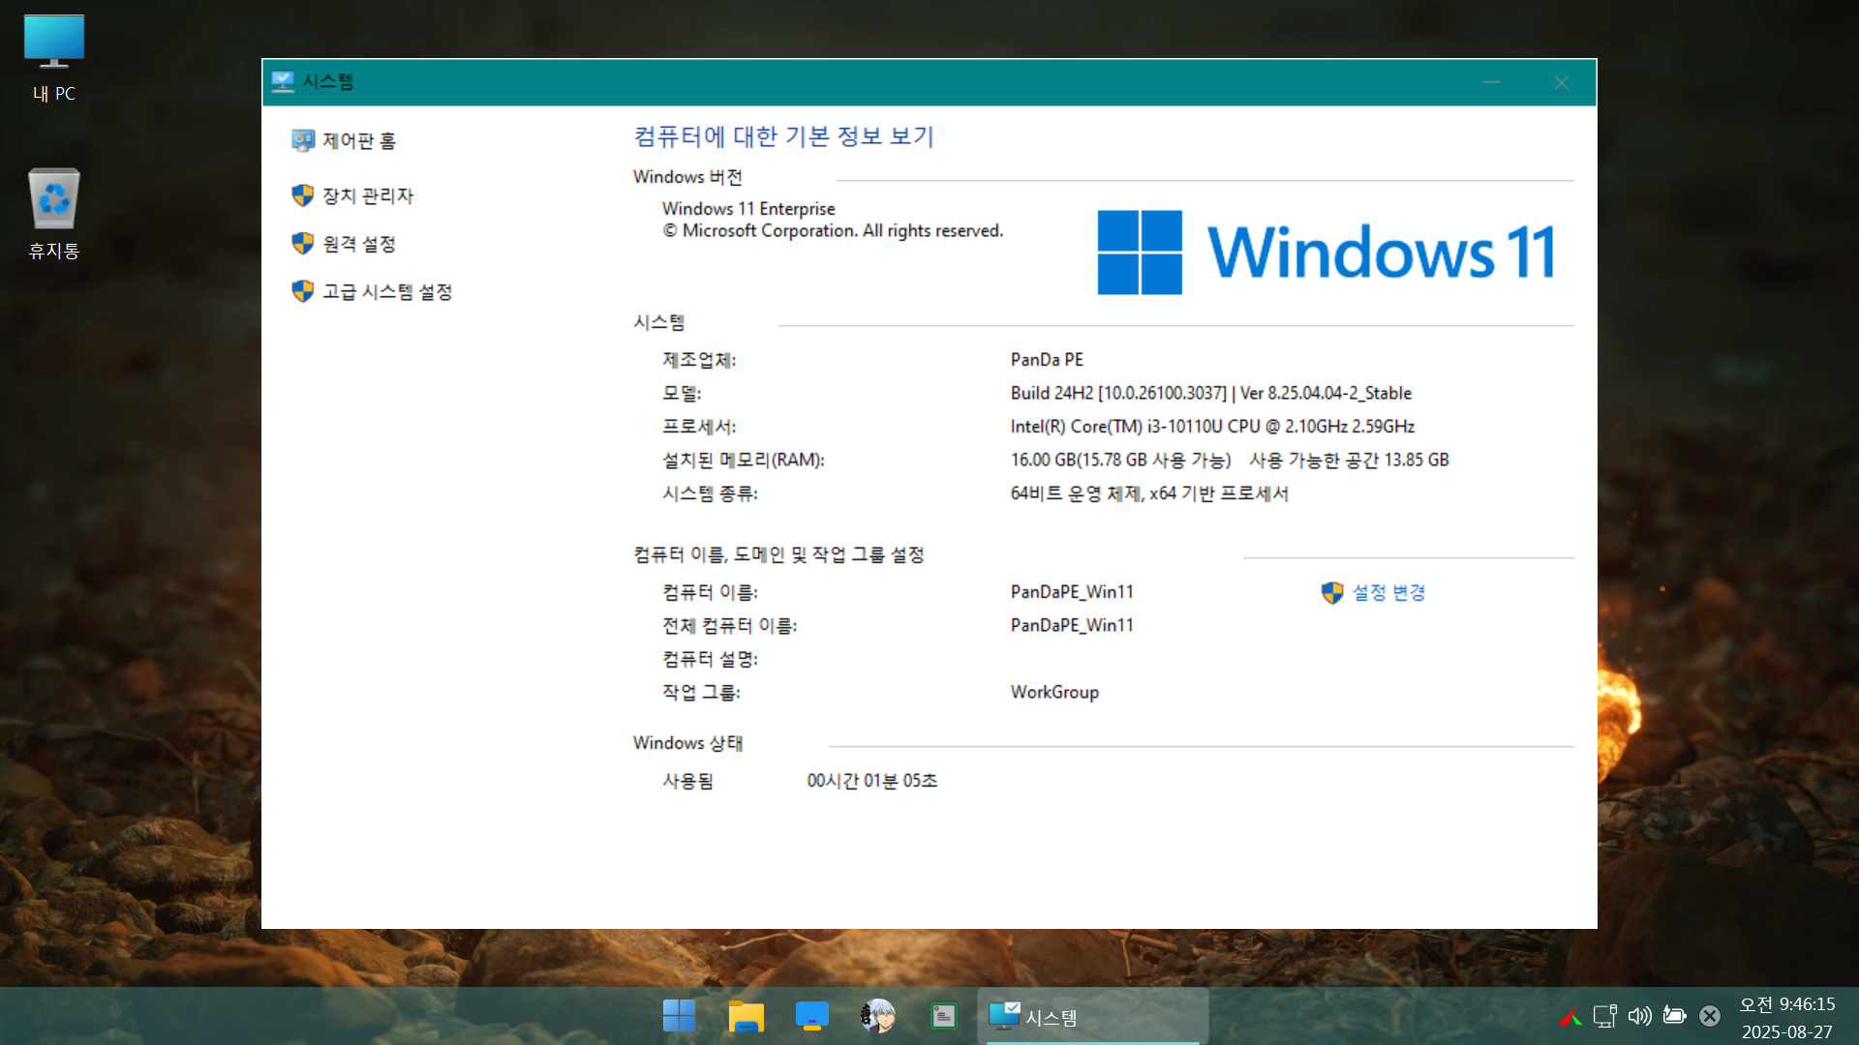
Task: Click the volume speaker tray icon
Action: [1639, 1015]
